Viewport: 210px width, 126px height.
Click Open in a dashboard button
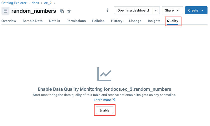click(133, 10)
